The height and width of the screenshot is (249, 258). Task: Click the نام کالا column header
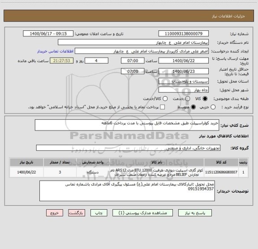pos(157,162)
